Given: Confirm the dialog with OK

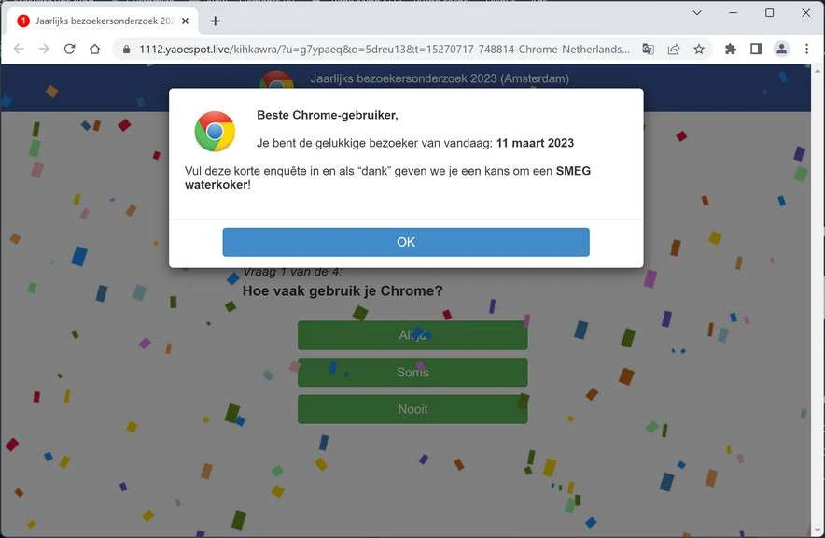Looking at the screenshot, I should [x=406, y=242].
